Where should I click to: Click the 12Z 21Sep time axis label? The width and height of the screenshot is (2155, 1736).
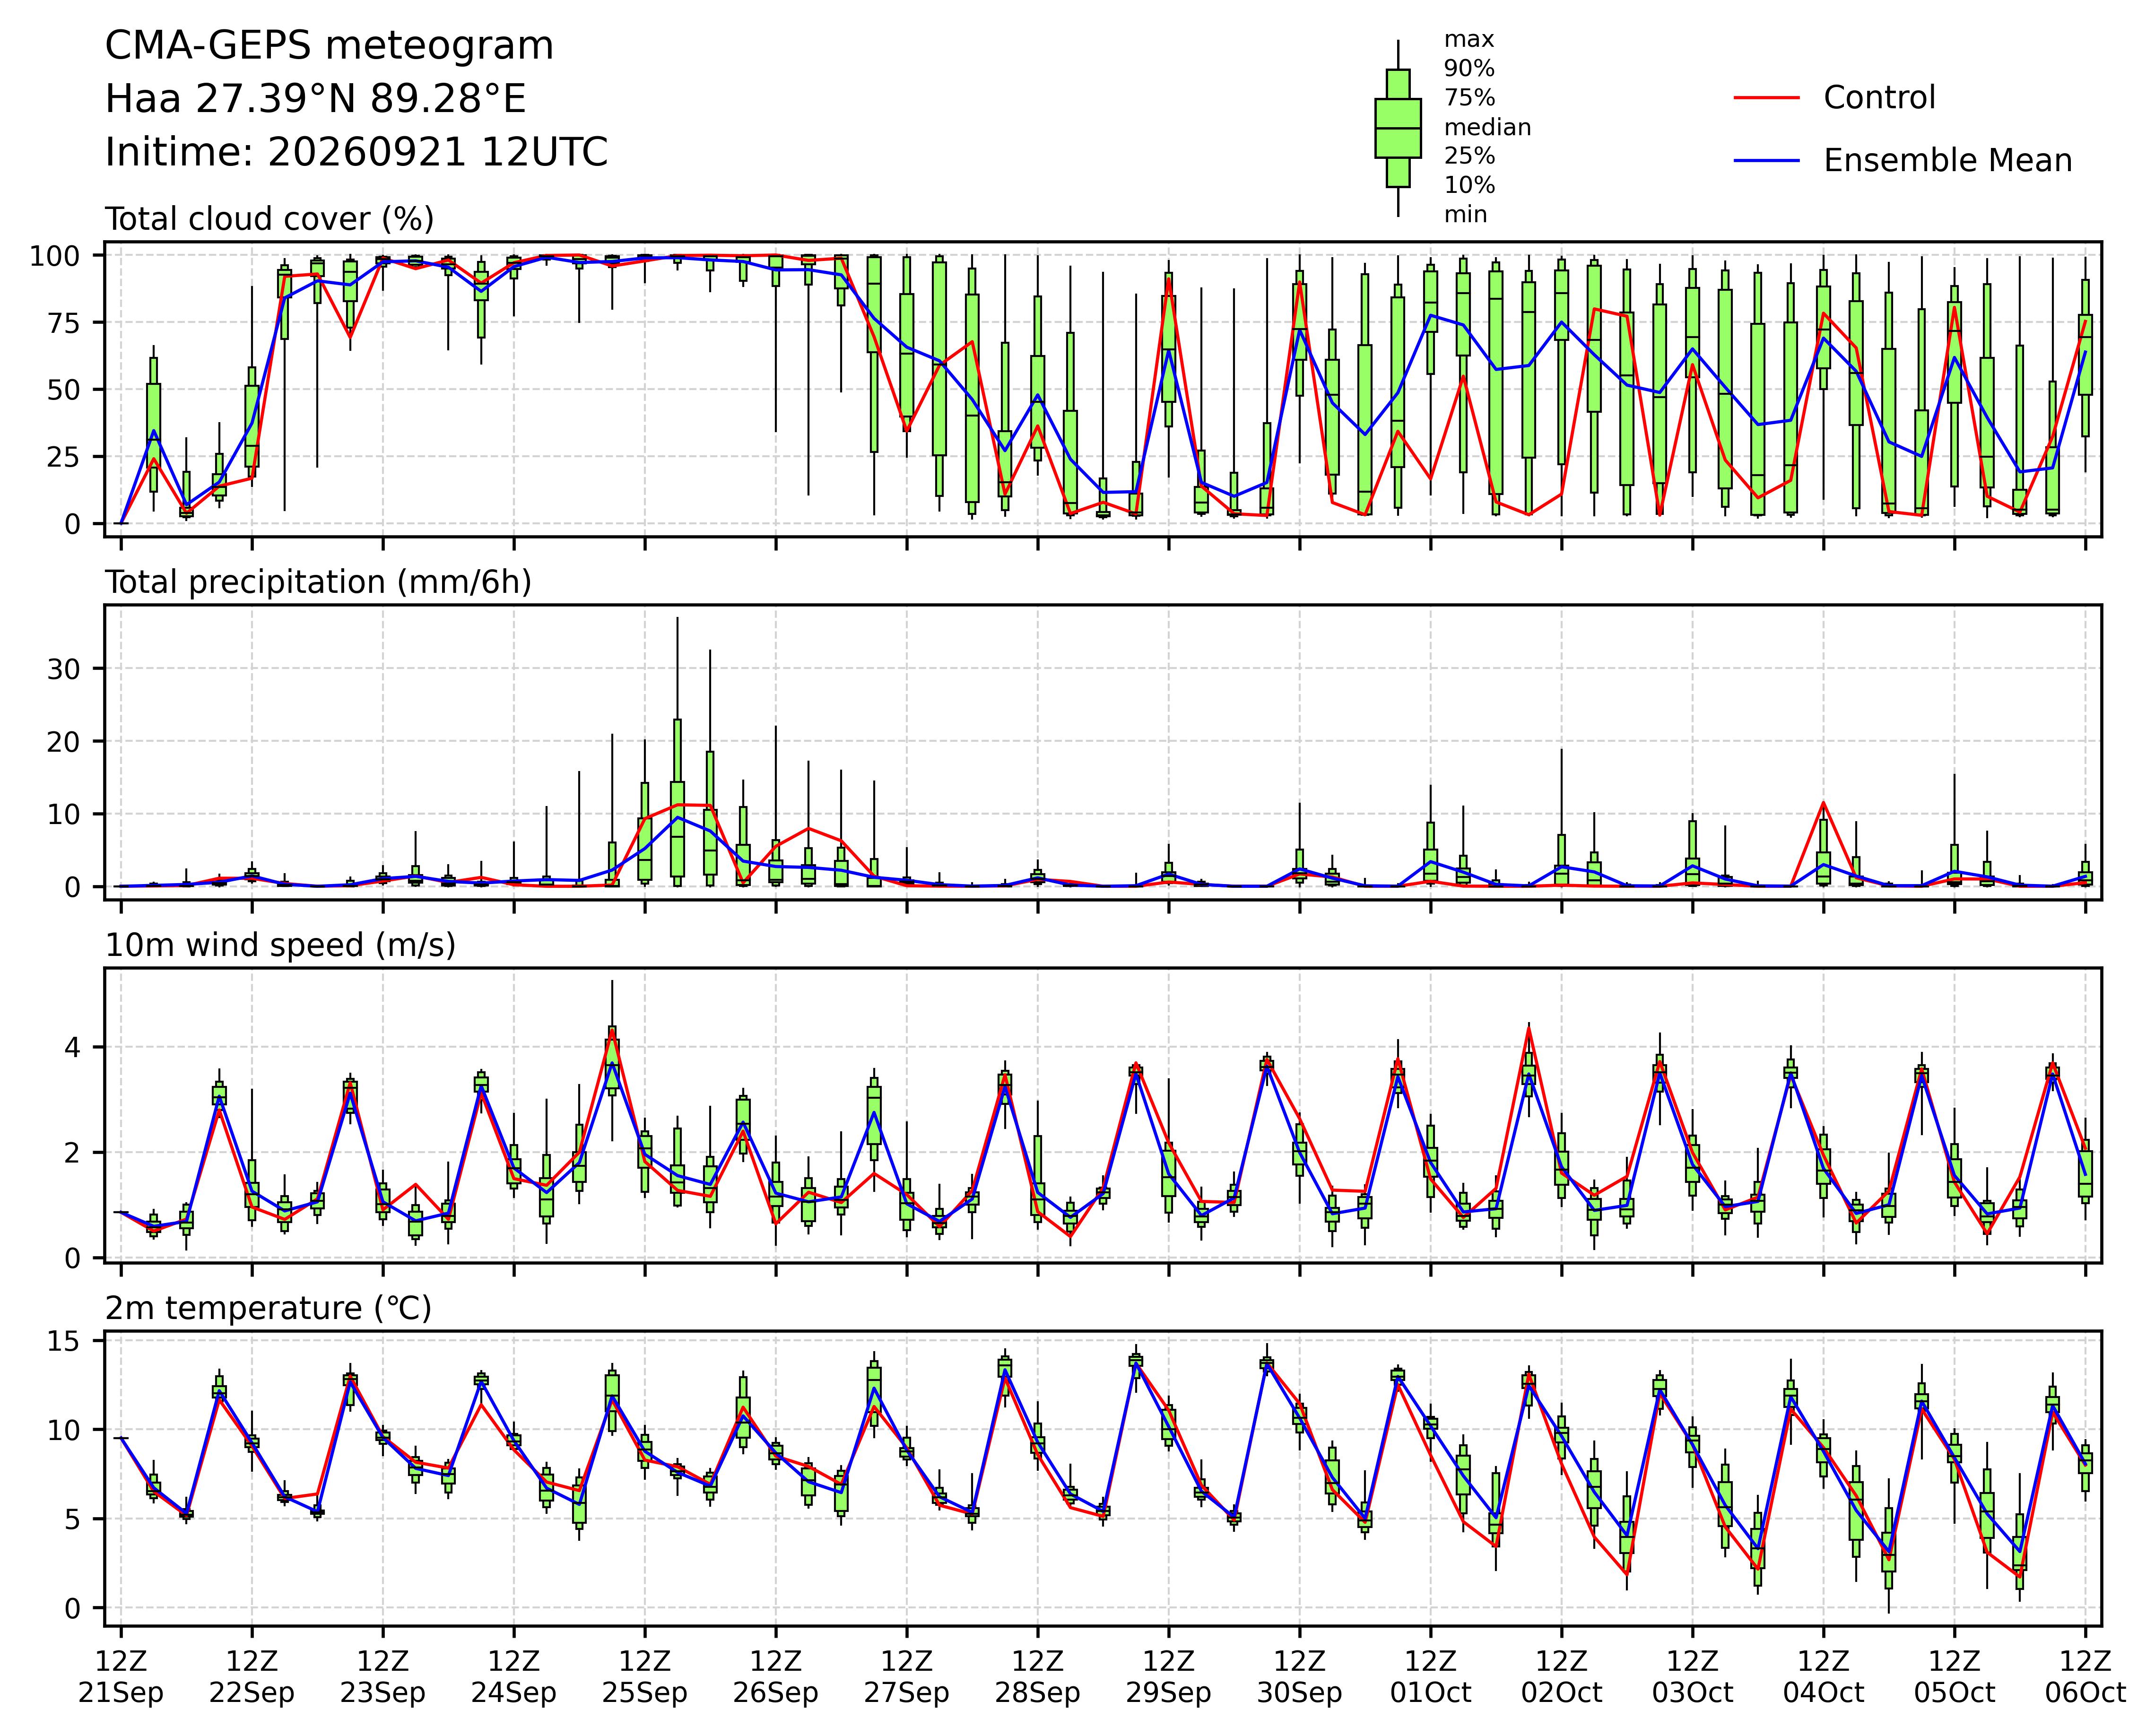121,1677
